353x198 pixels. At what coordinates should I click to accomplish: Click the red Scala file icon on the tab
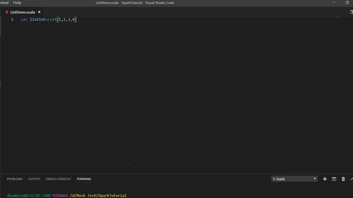(7, 12)
